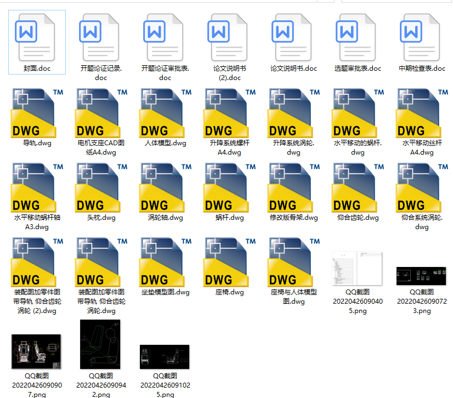This screenshot has width=453, height=398.
Task: Select the QQ截图20220426090405.png thumbnail
Action: click(358, 268)
